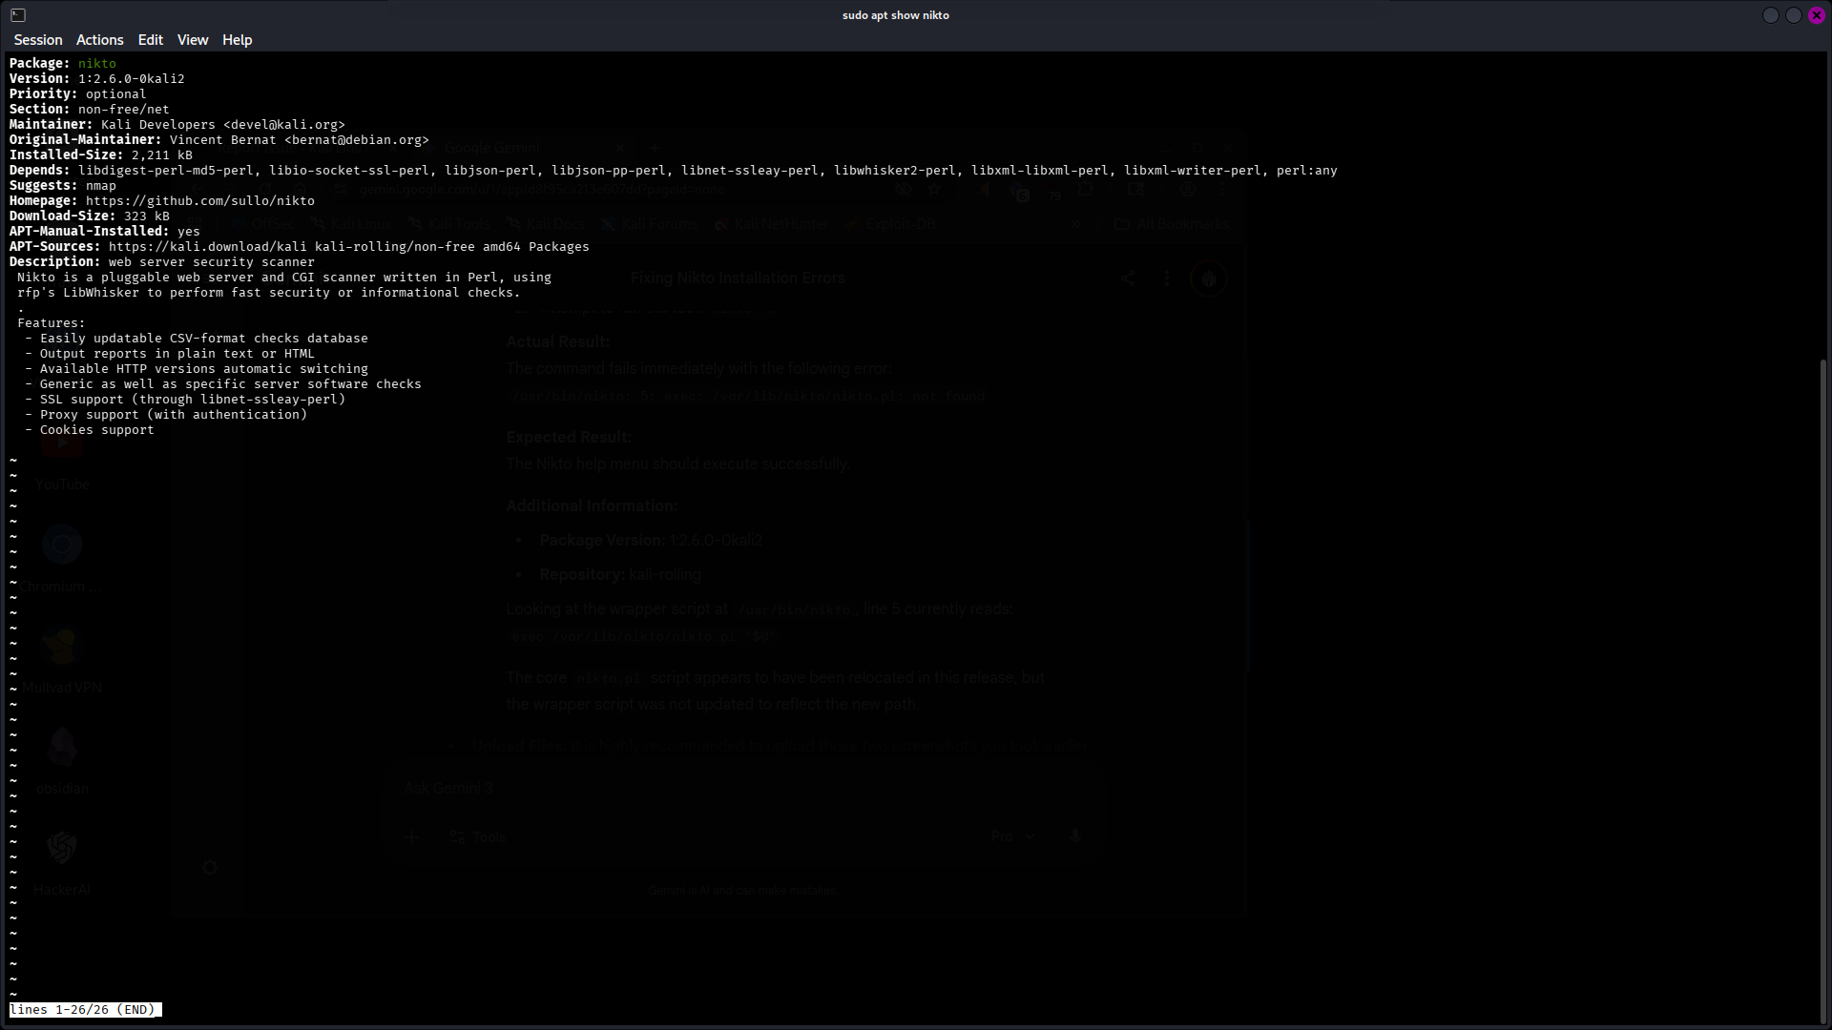The image size is (1832, 1030).
Task: Click the kali.download/kali APT-Sources URL
Action: click(x=207, y=247)
